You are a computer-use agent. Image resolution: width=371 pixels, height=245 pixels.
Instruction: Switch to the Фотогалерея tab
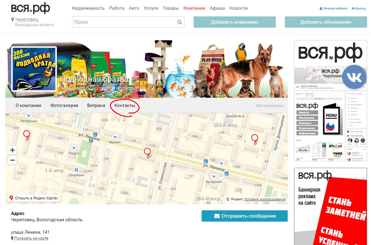(64, 106)
